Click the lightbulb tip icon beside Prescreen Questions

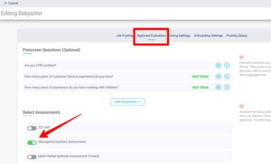[241, 58]
